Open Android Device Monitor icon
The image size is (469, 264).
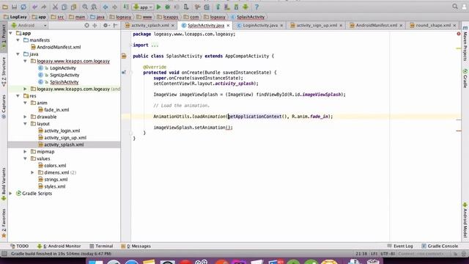(245, 7)
